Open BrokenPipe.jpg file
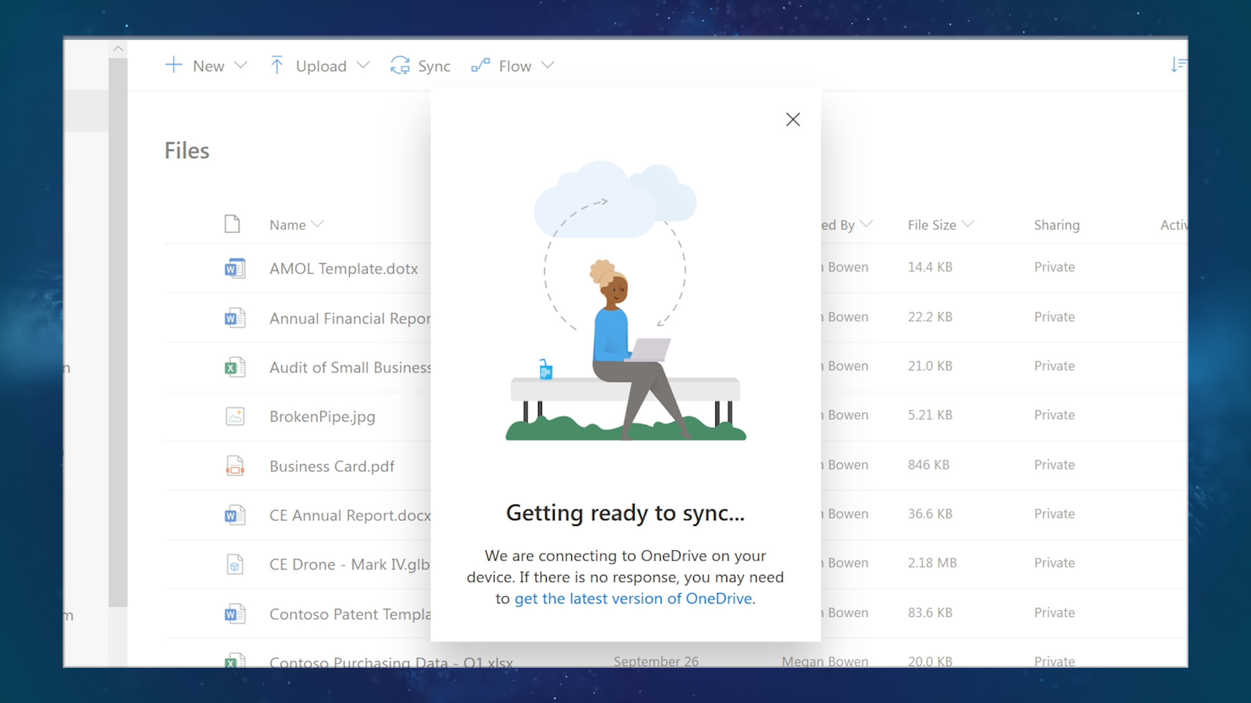This screenshot has height=703, width=1251. [322, 417]
